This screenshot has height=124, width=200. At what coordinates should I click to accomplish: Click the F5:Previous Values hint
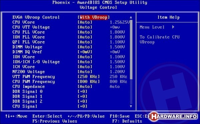(55, 121)
